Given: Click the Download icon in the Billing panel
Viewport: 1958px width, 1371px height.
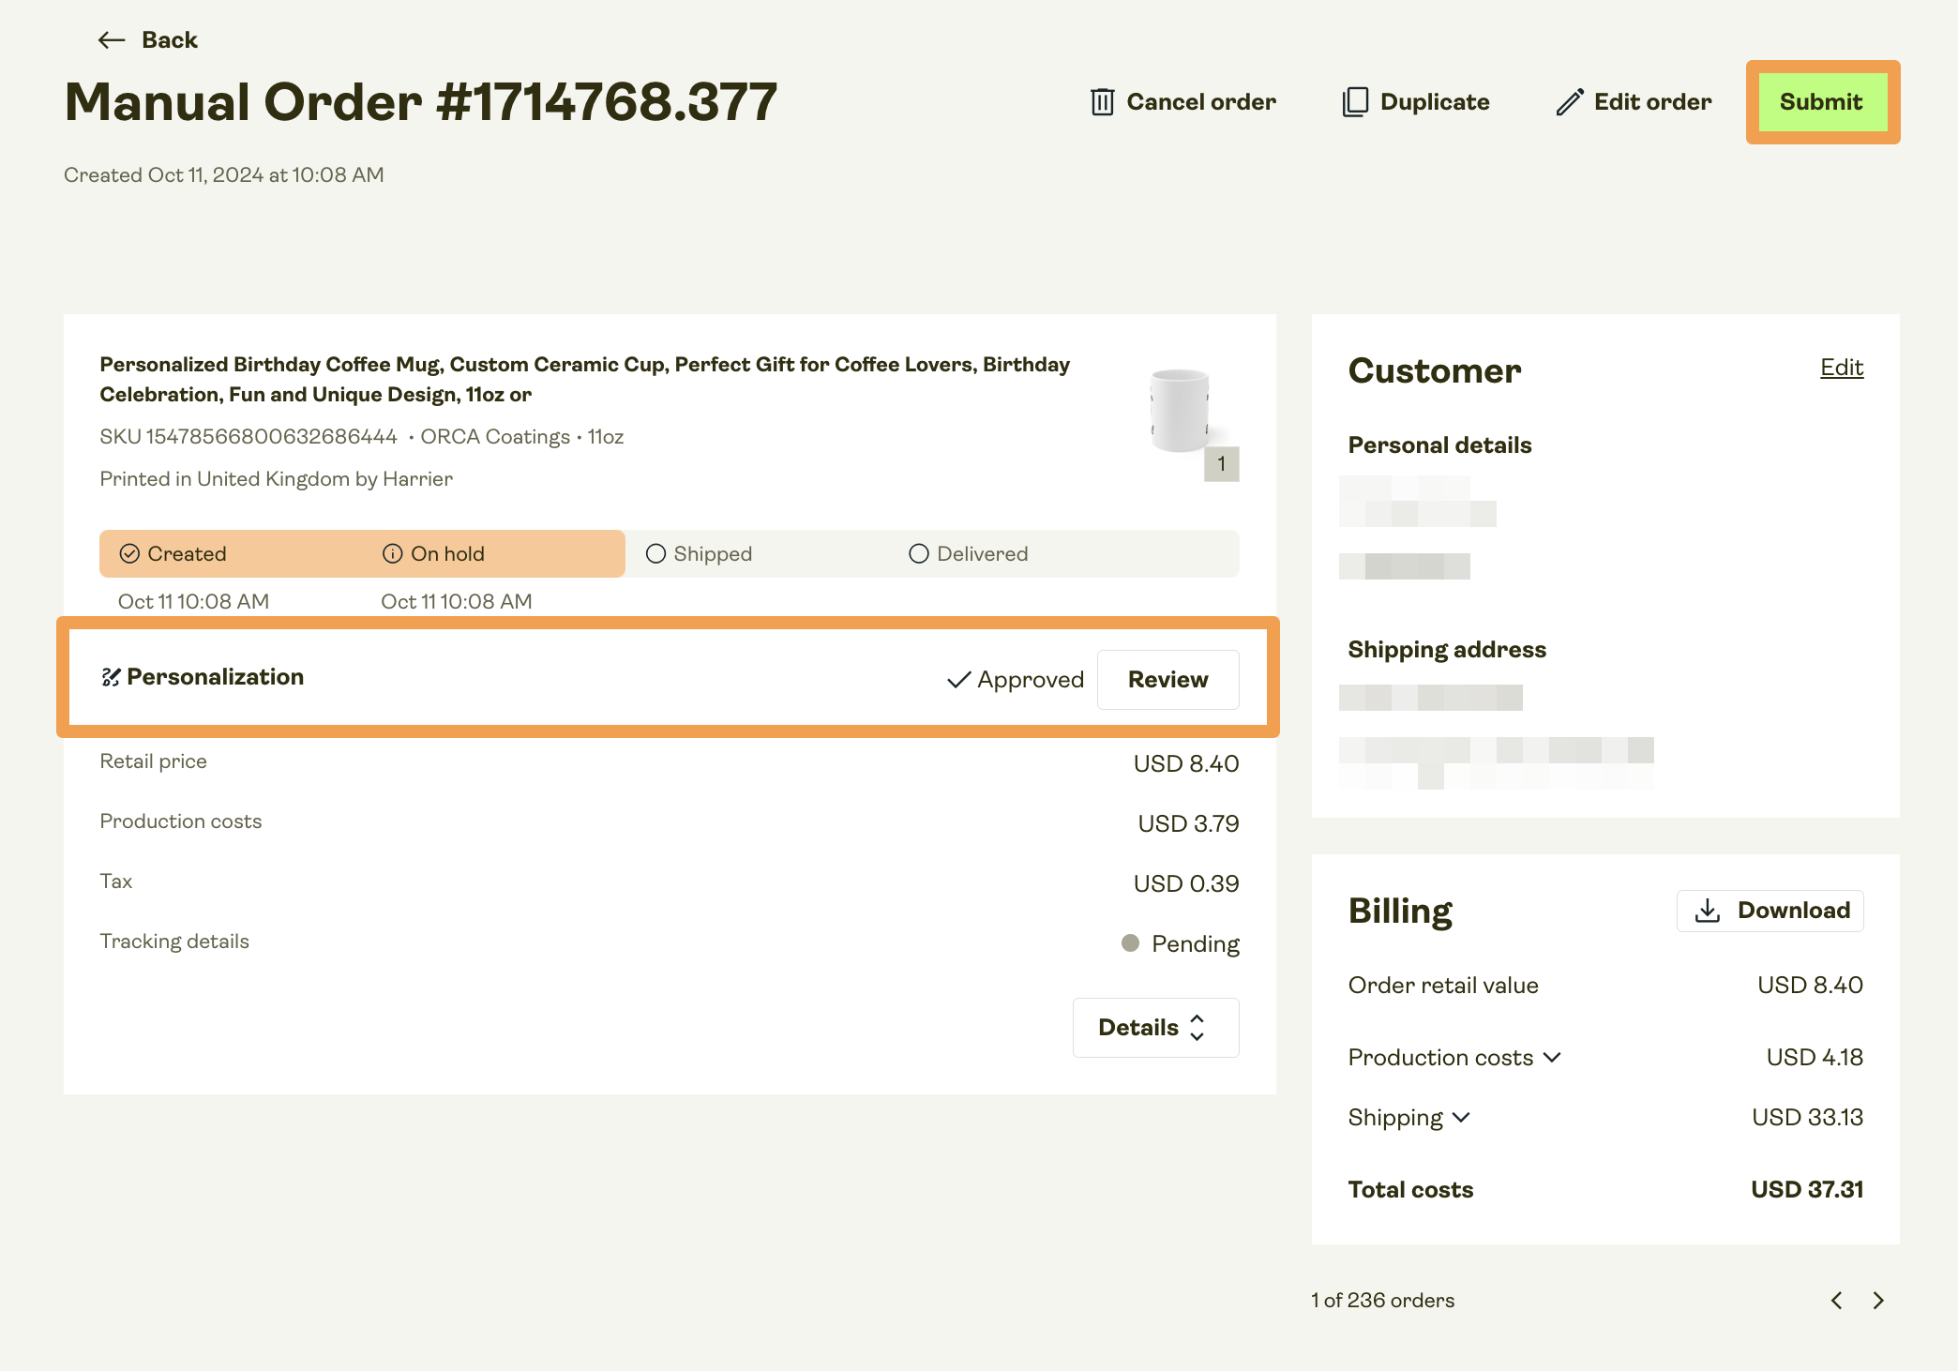Looking at the screenshot, I should coord(1708,910).
